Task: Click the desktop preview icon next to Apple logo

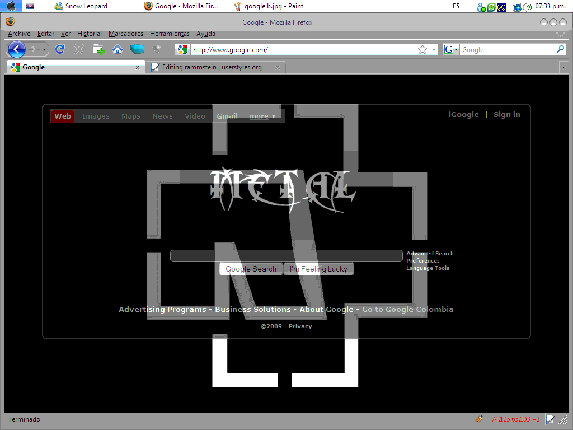Action: click(x=30, y=6)
